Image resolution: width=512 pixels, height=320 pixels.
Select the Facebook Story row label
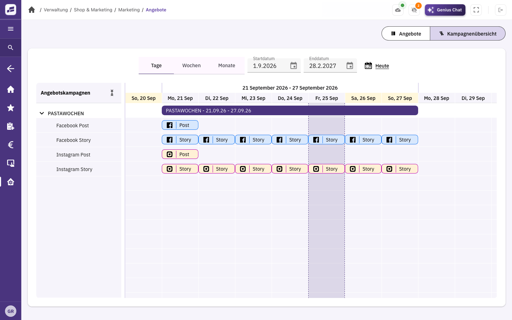[x=74, y=140]
